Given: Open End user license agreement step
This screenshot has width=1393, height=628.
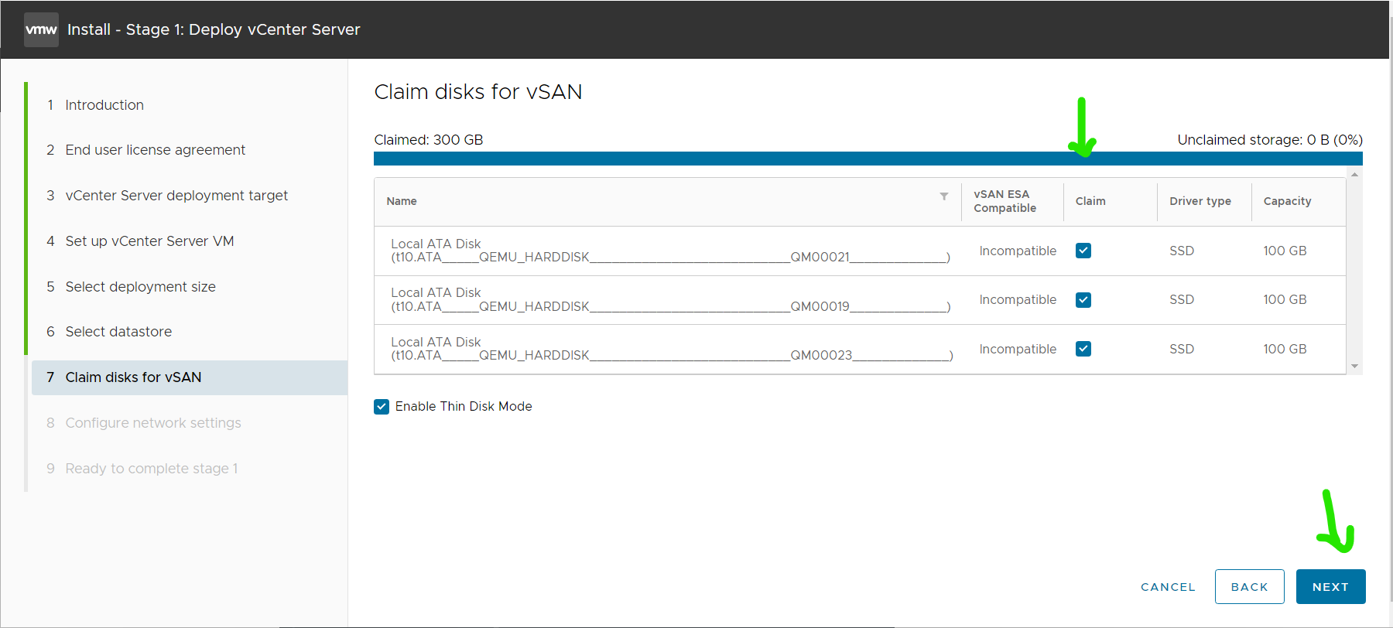Looking at the screenshot, I should 155,150.
